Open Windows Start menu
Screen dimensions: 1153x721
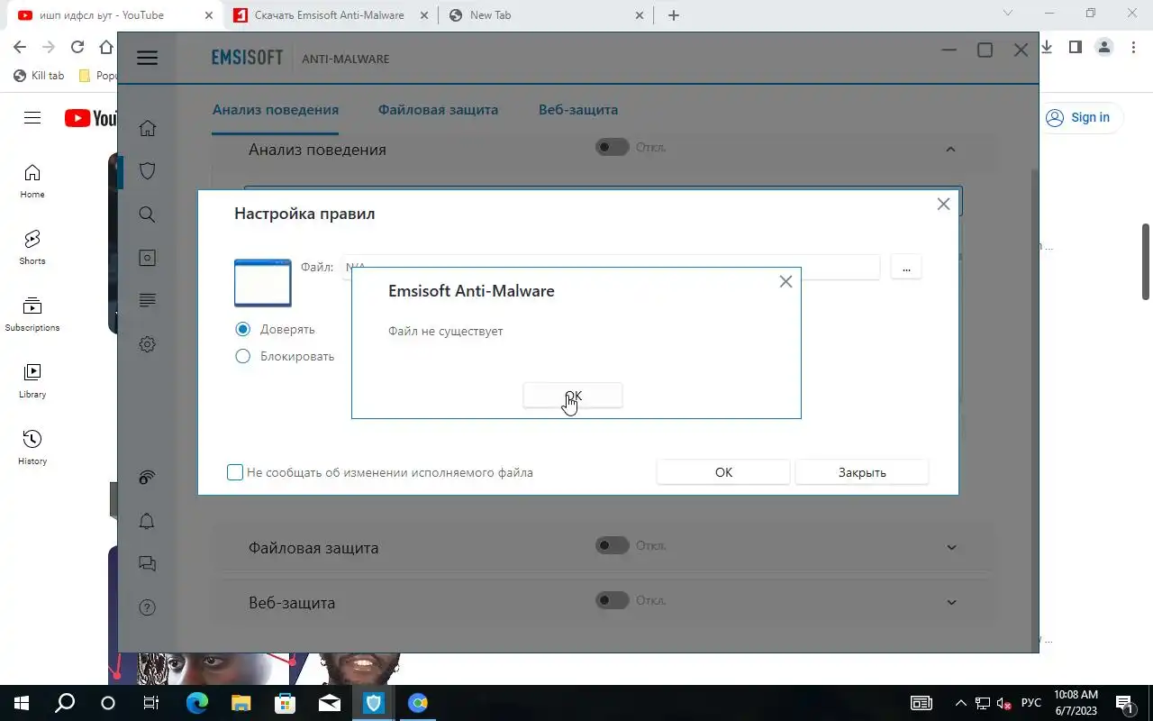pos(20,703)
